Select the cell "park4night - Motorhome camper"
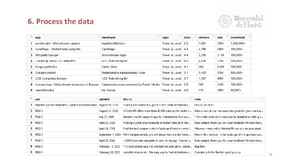 57,43
